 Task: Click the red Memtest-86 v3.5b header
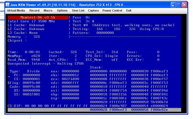[x=37, y=17]
